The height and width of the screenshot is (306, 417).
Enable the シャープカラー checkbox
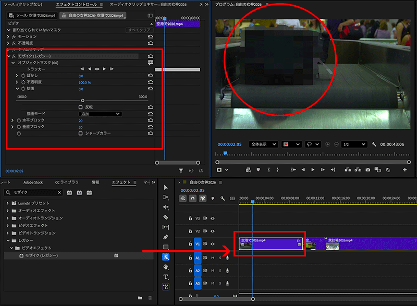pyautogui.click(x=80, y=133)
